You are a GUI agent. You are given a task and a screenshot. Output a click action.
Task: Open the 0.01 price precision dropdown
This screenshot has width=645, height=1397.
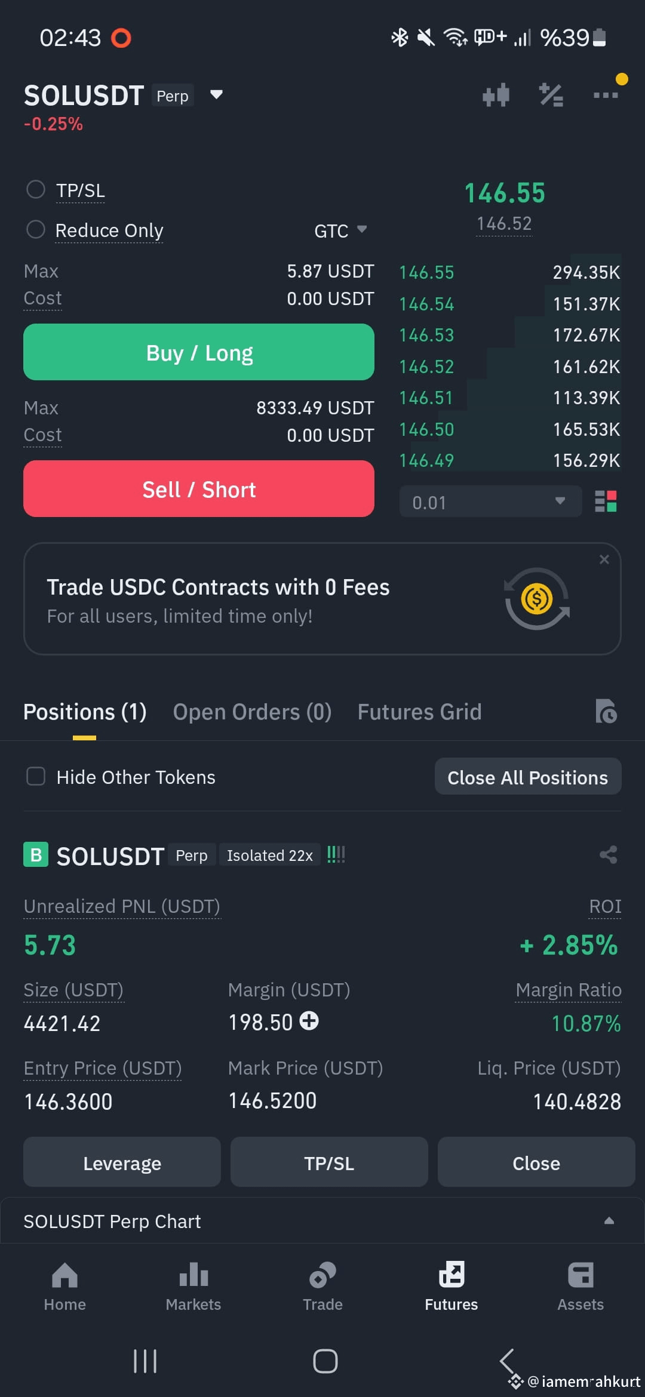tap(490, 501)
